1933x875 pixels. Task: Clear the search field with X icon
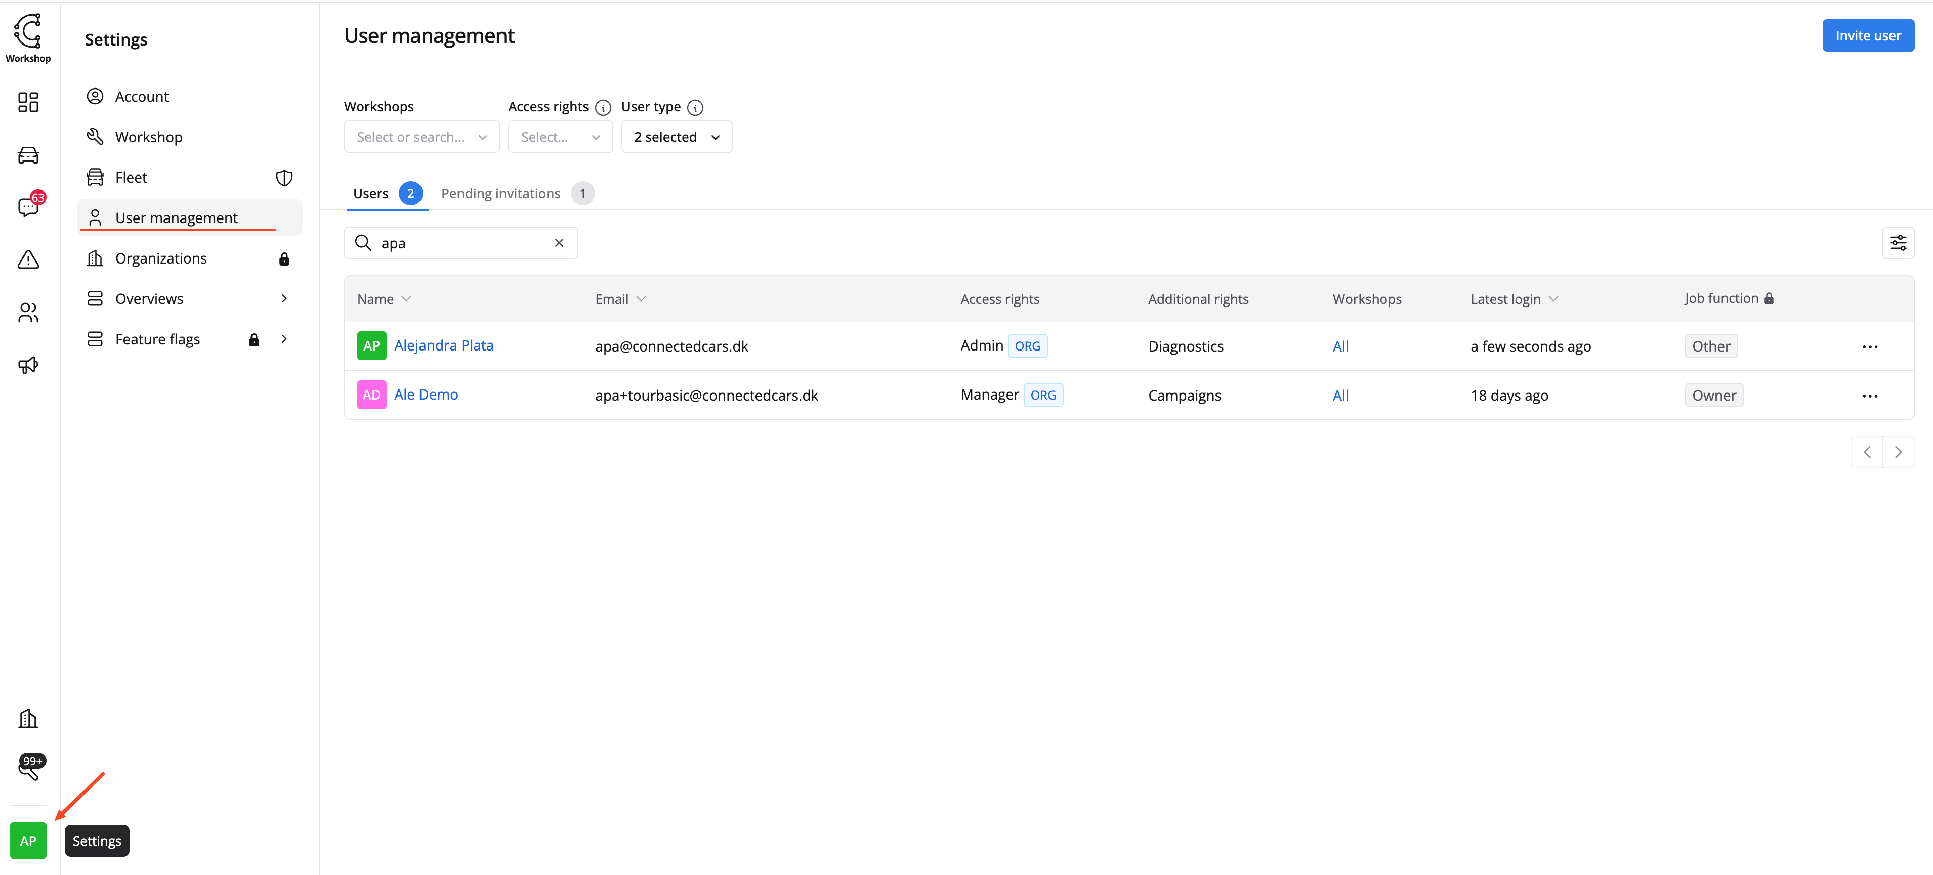[x=558, y=243]
